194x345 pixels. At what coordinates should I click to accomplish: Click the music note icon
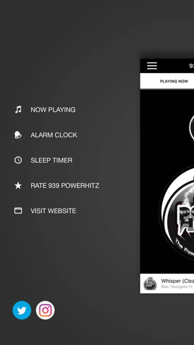(18, 110)
